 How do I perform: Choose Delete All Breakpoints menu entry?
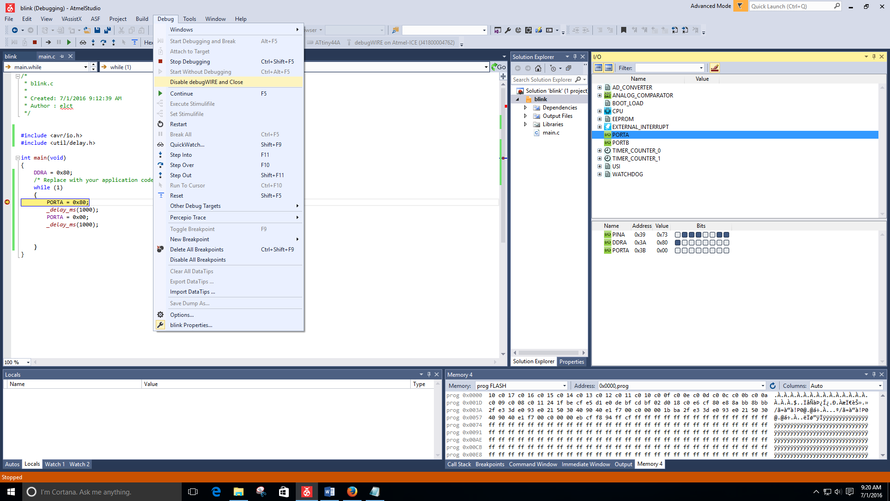(229, 250)
